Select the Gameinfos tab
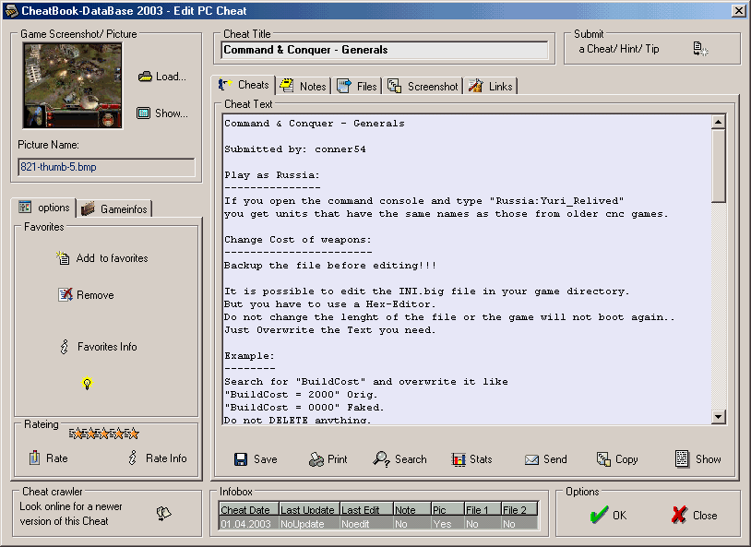 coord(114,208)
